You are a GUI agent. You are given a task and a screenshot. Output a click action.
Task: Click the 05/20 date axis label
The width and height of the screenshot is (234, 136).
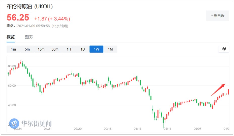pos(78,129)
